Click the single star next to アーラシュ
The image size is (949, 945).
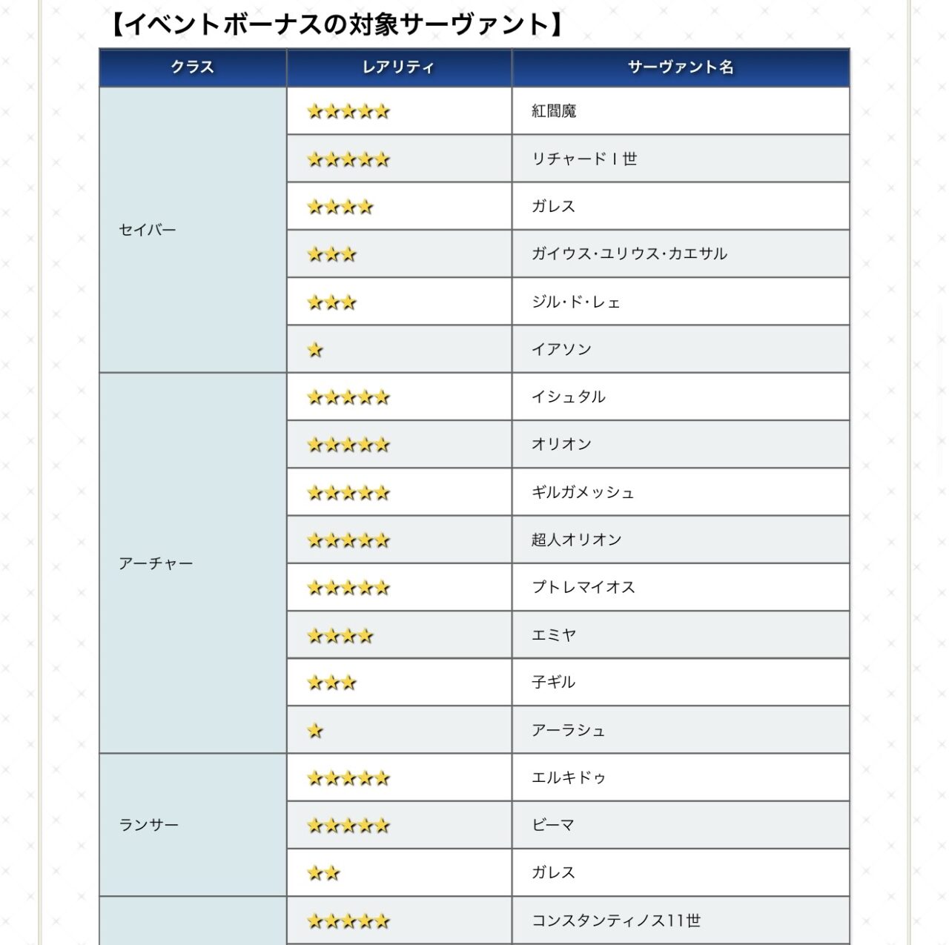[x=315, y=731]
